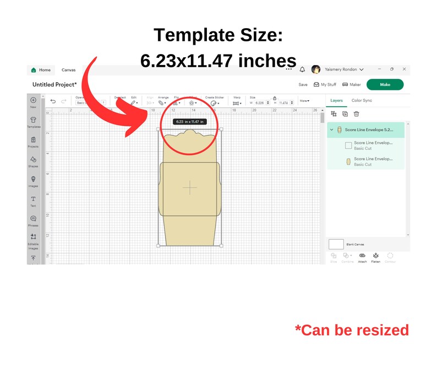437x367 pixels.
Task: Open the Yaismery Rondon account dropdown
Action: [344, 69]
